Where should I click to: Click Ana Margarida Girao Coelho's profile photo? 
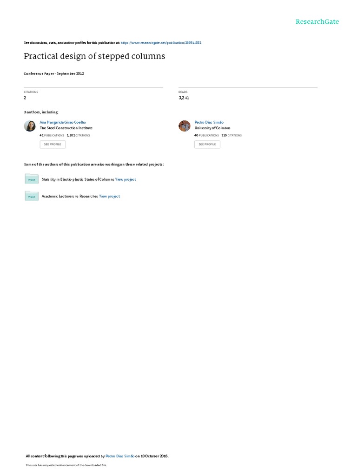[30, 126]
